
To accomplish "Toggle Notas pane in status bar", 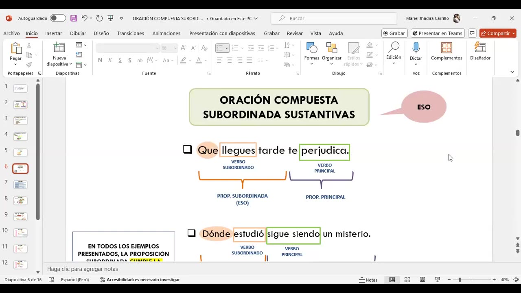I will click(368, 280).
